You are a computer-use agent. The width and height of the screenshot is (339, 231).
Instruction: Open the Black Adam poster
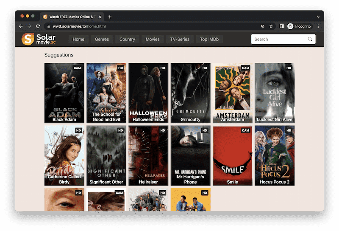click(64, 93)
